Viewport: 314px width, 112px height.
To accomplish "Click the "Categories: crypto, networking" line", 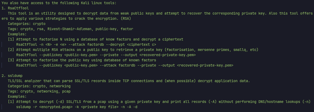I will (x=39, y=86).
